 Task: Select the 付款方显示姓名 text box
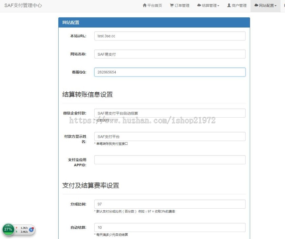pos(170,137)
